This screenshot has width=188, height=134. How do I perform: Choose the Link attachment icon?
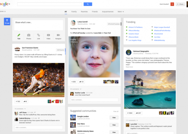(x=38, y=36)
